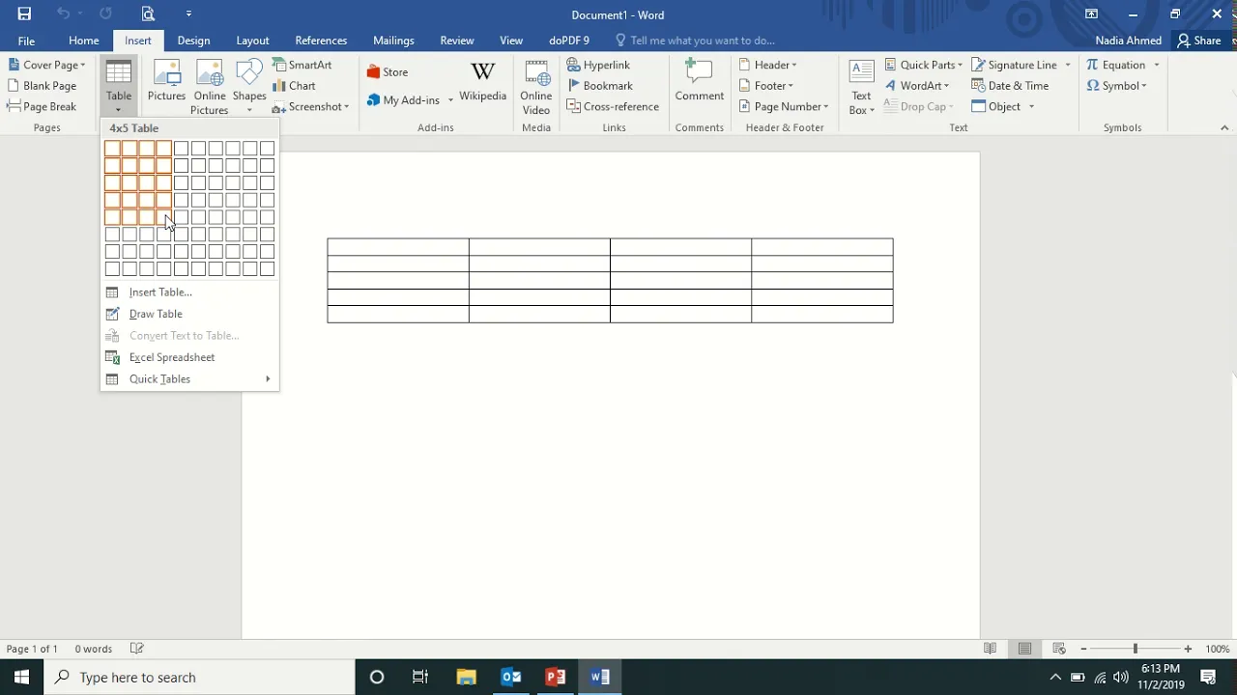Click the Print Preview quick access icon
Screen dimensions: 1237x695
click(x=148, y=14)
